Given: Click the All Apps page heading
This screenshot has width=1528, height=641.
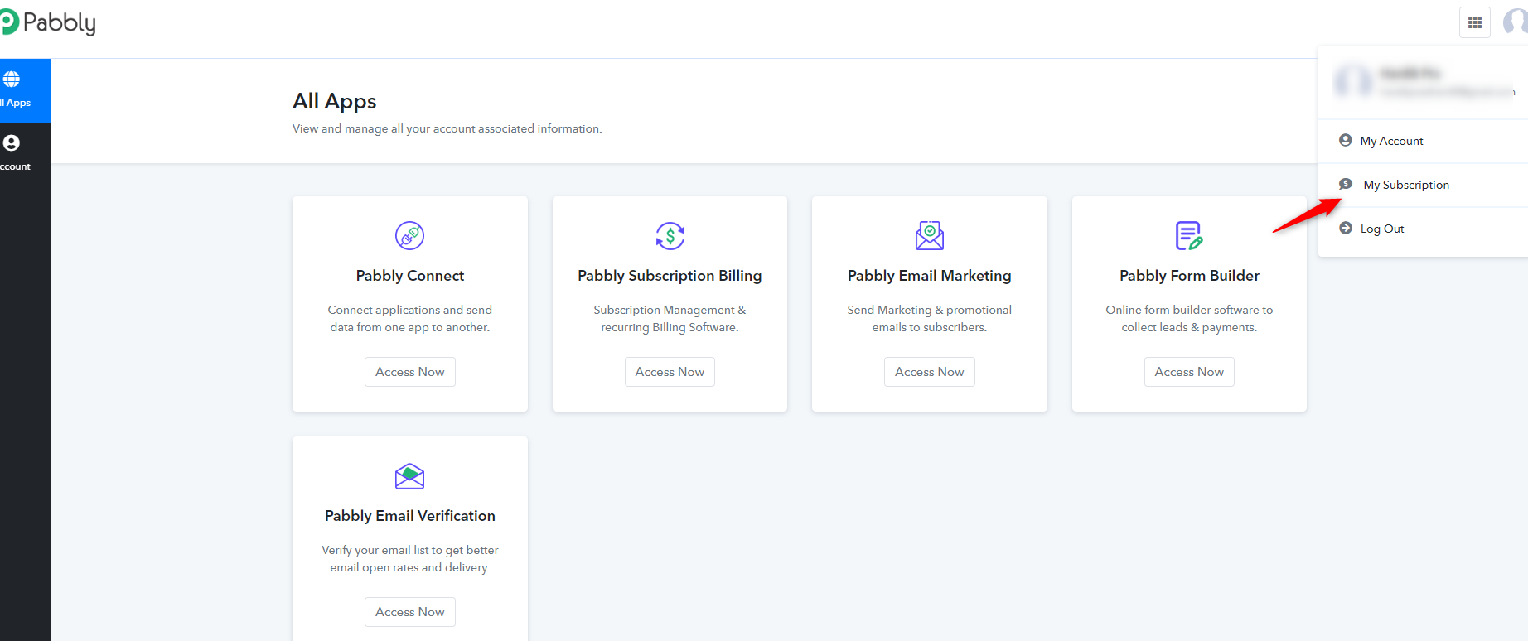Looking at the screenshot, I should (x=335, y=101).
